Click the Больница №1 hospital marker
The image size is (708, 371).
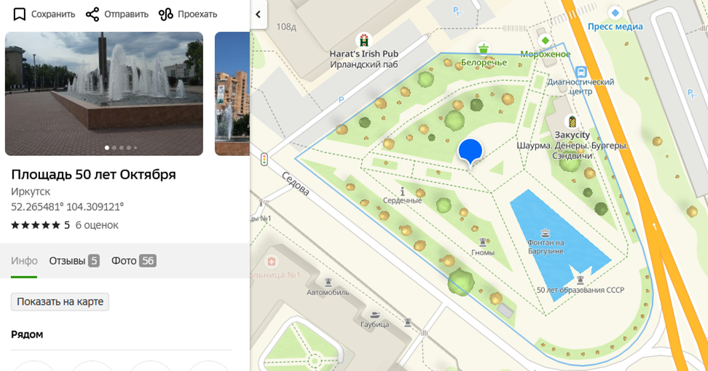272,262
